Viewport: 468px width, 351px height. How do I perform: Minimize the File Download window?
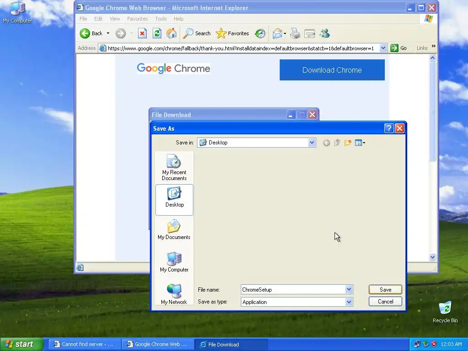coord(291,115)
